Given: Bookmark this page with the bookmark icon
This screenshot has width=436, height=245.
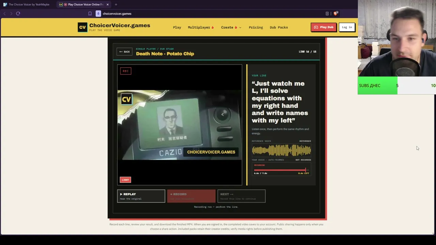Looking at the screenshot, I should coord(90,14).
